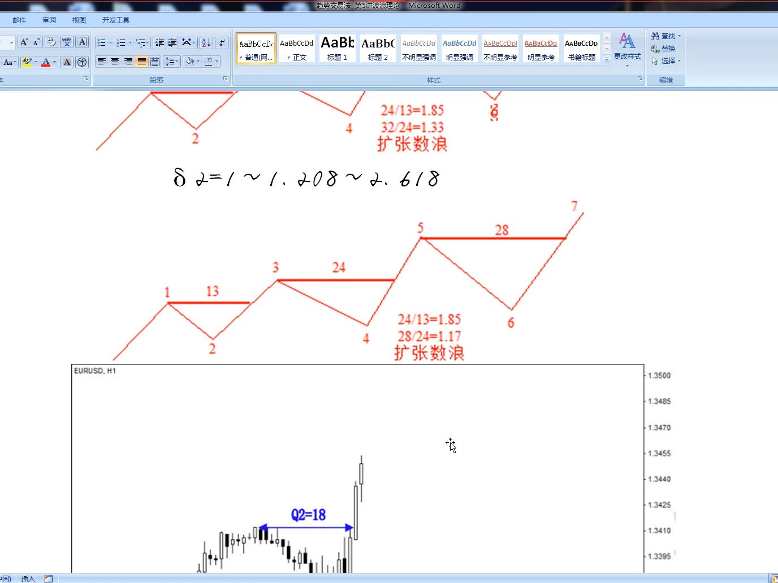778x583 pixels.
Task: Apply paragraph shading fill
Action: tap(189, 62)
